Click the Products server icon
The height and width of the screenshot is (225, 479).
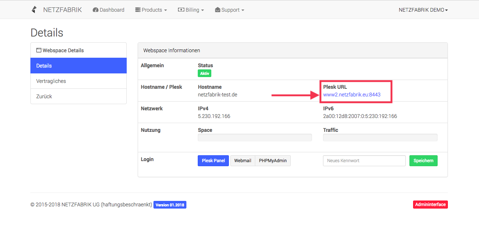click(x=138, y=10)
